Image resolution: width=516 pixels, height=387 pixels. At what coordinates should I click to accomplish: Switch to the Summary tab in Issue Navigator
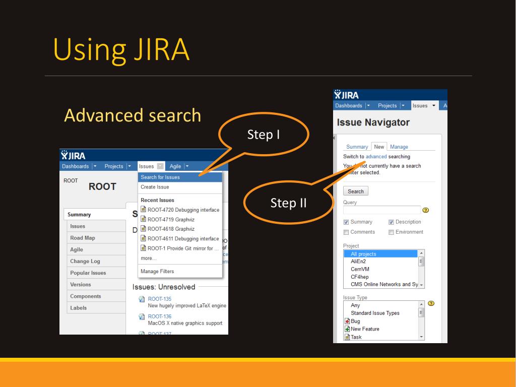click(357, 147)
